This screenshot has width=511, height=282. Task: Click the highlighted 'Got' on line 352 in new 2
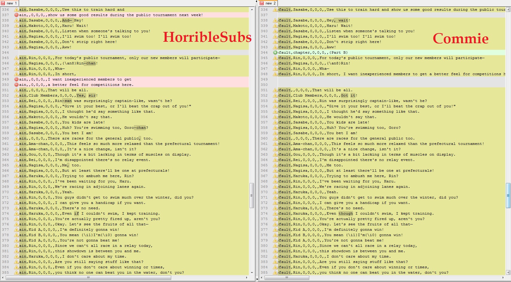[345, 95]
